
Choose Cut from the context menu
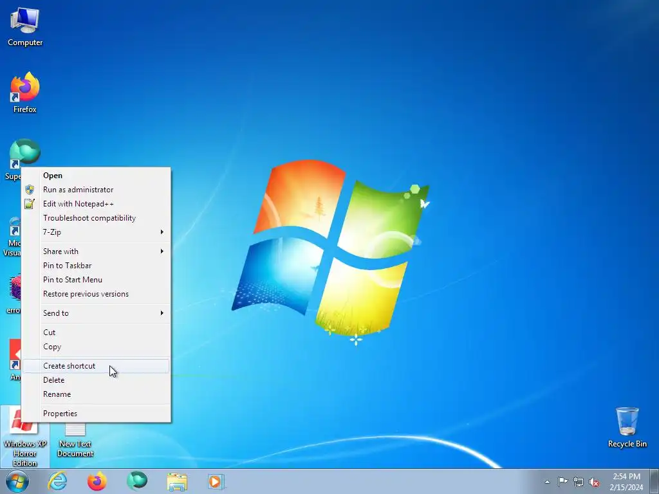[97, 333]
